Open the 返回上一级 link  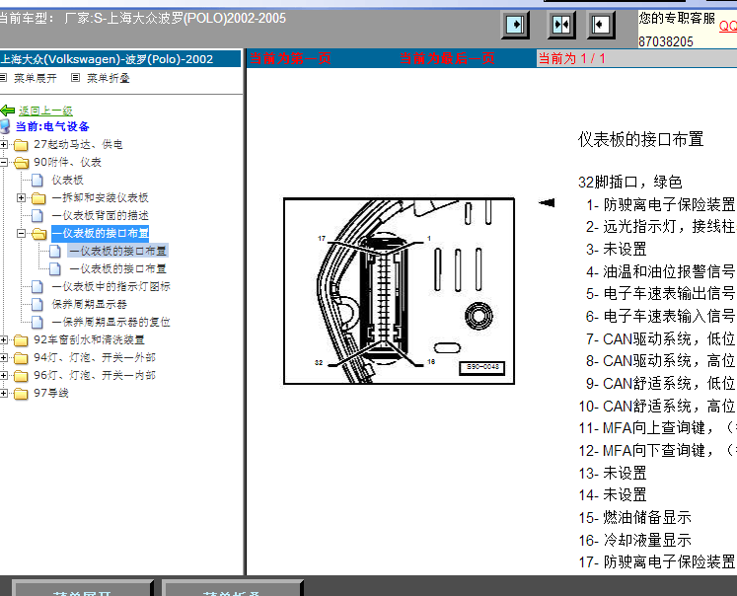pos(45,111)
